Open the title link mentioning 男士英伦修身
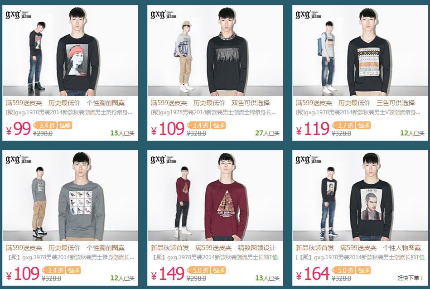This screenshot has height=289, width=430. click(x=69, y=112)
